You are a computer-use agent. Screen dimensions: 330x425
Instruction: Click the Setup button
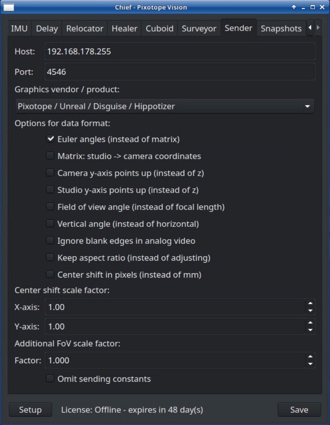(30, 410)
